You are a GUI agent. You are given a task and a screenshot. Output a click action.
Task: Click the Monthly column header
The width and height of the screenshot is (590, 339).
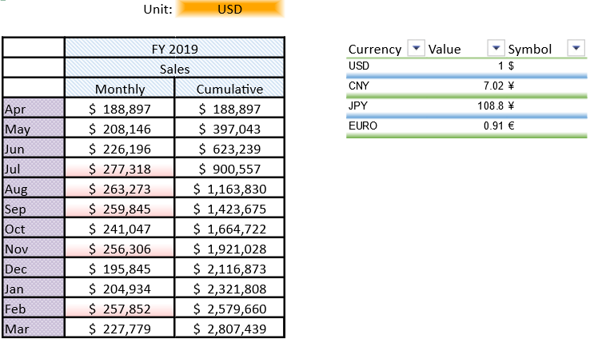[x=120, y=89]
